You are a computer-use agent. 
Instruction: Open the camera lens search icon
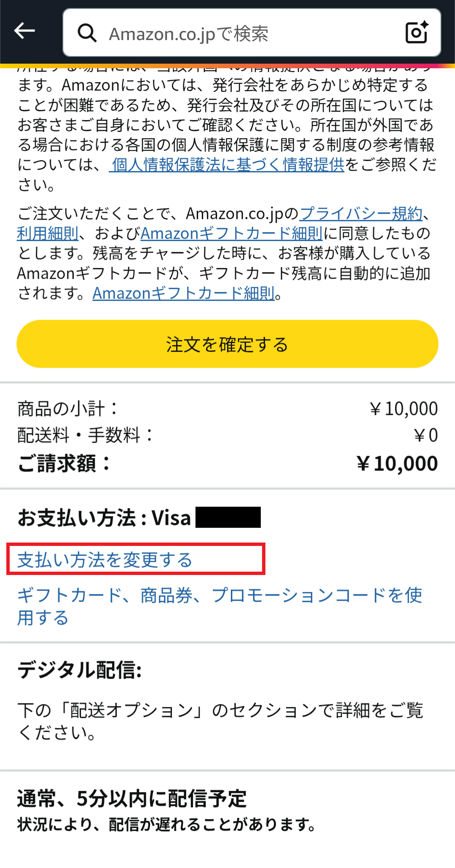[416, 32]
